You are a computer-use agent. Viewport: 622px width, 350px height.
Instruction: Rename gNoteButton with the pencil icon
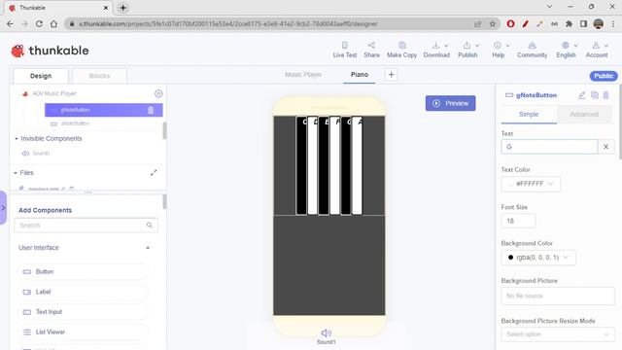581,95
